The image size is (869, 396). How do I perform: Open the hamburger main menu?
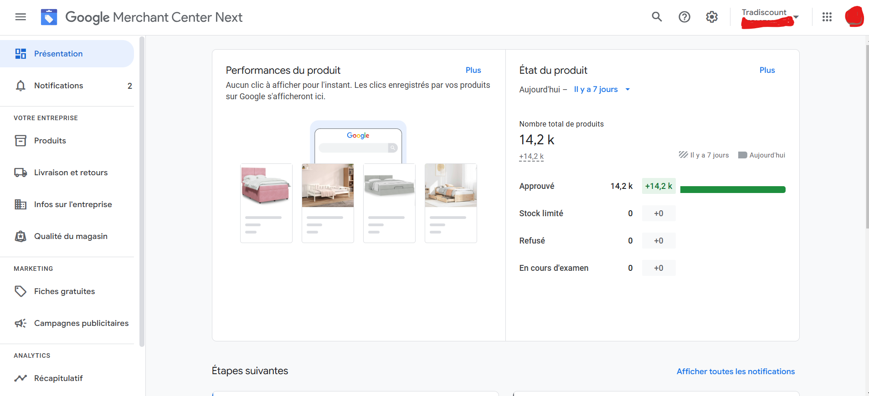(x=21, y=17)
